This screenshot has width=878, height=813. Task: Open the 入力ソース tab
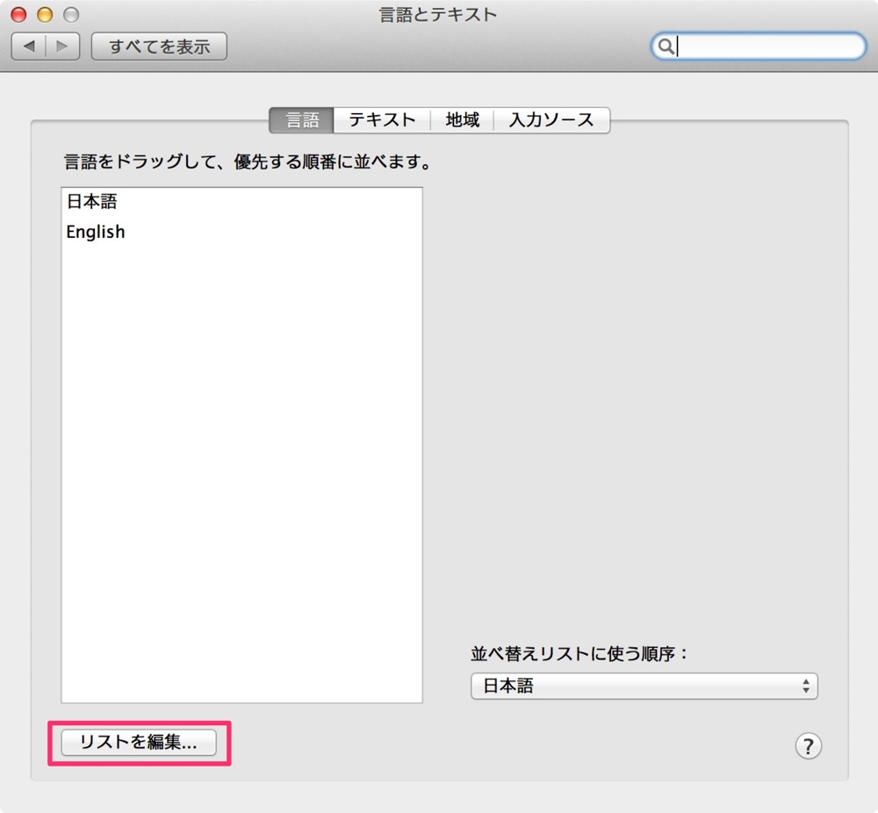[551, 119]
